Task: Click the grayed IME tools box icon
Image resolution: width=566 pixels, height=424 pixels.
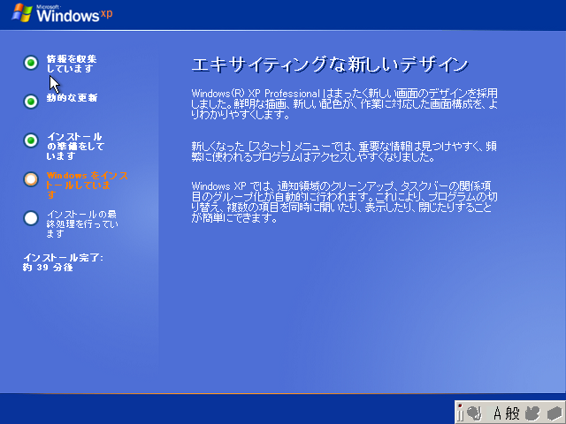Action: point(555,413)
